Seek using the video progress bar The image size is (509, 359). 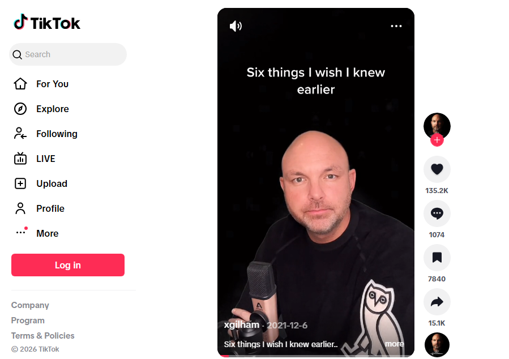pyautogui.click(x=316, y=356)
